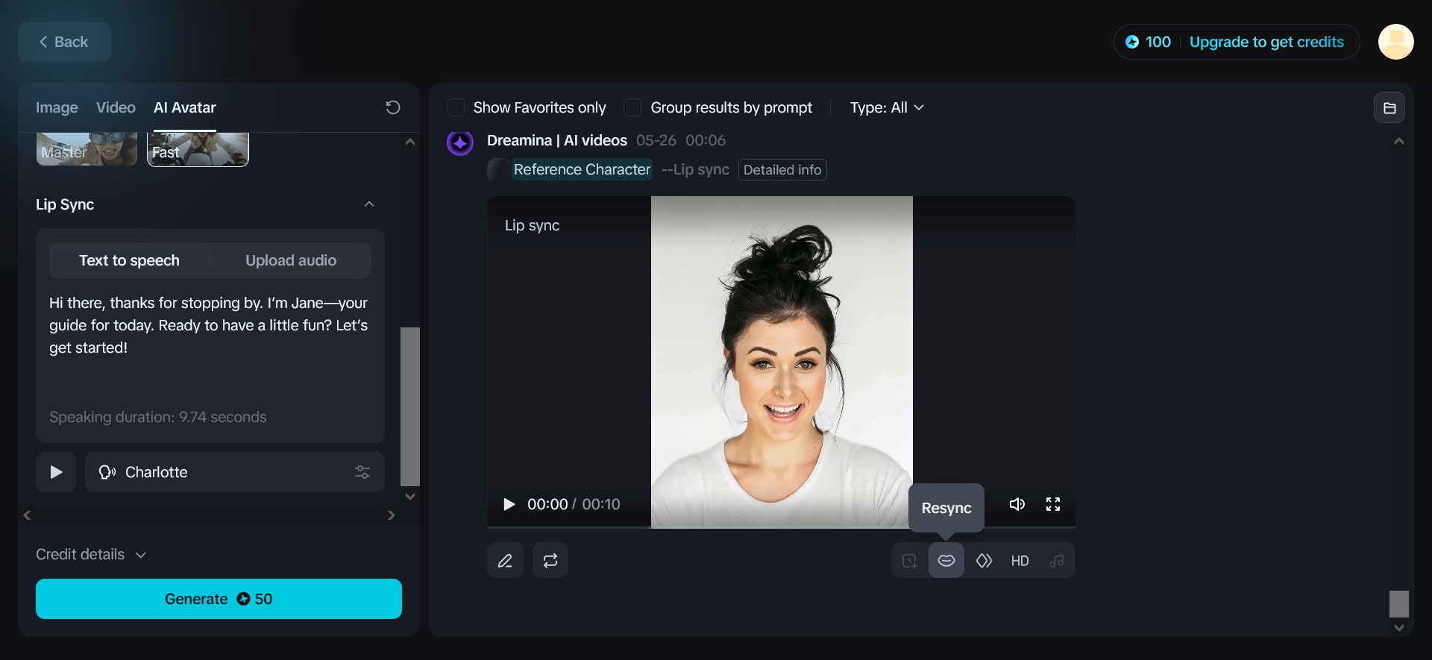Open the Charlotte voice selector
The image size is (1432, 660).
pos(235,472)
